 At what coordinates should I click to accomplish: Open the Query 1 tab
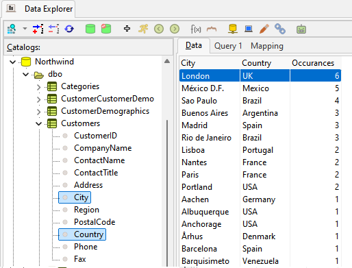coord(228,46)
